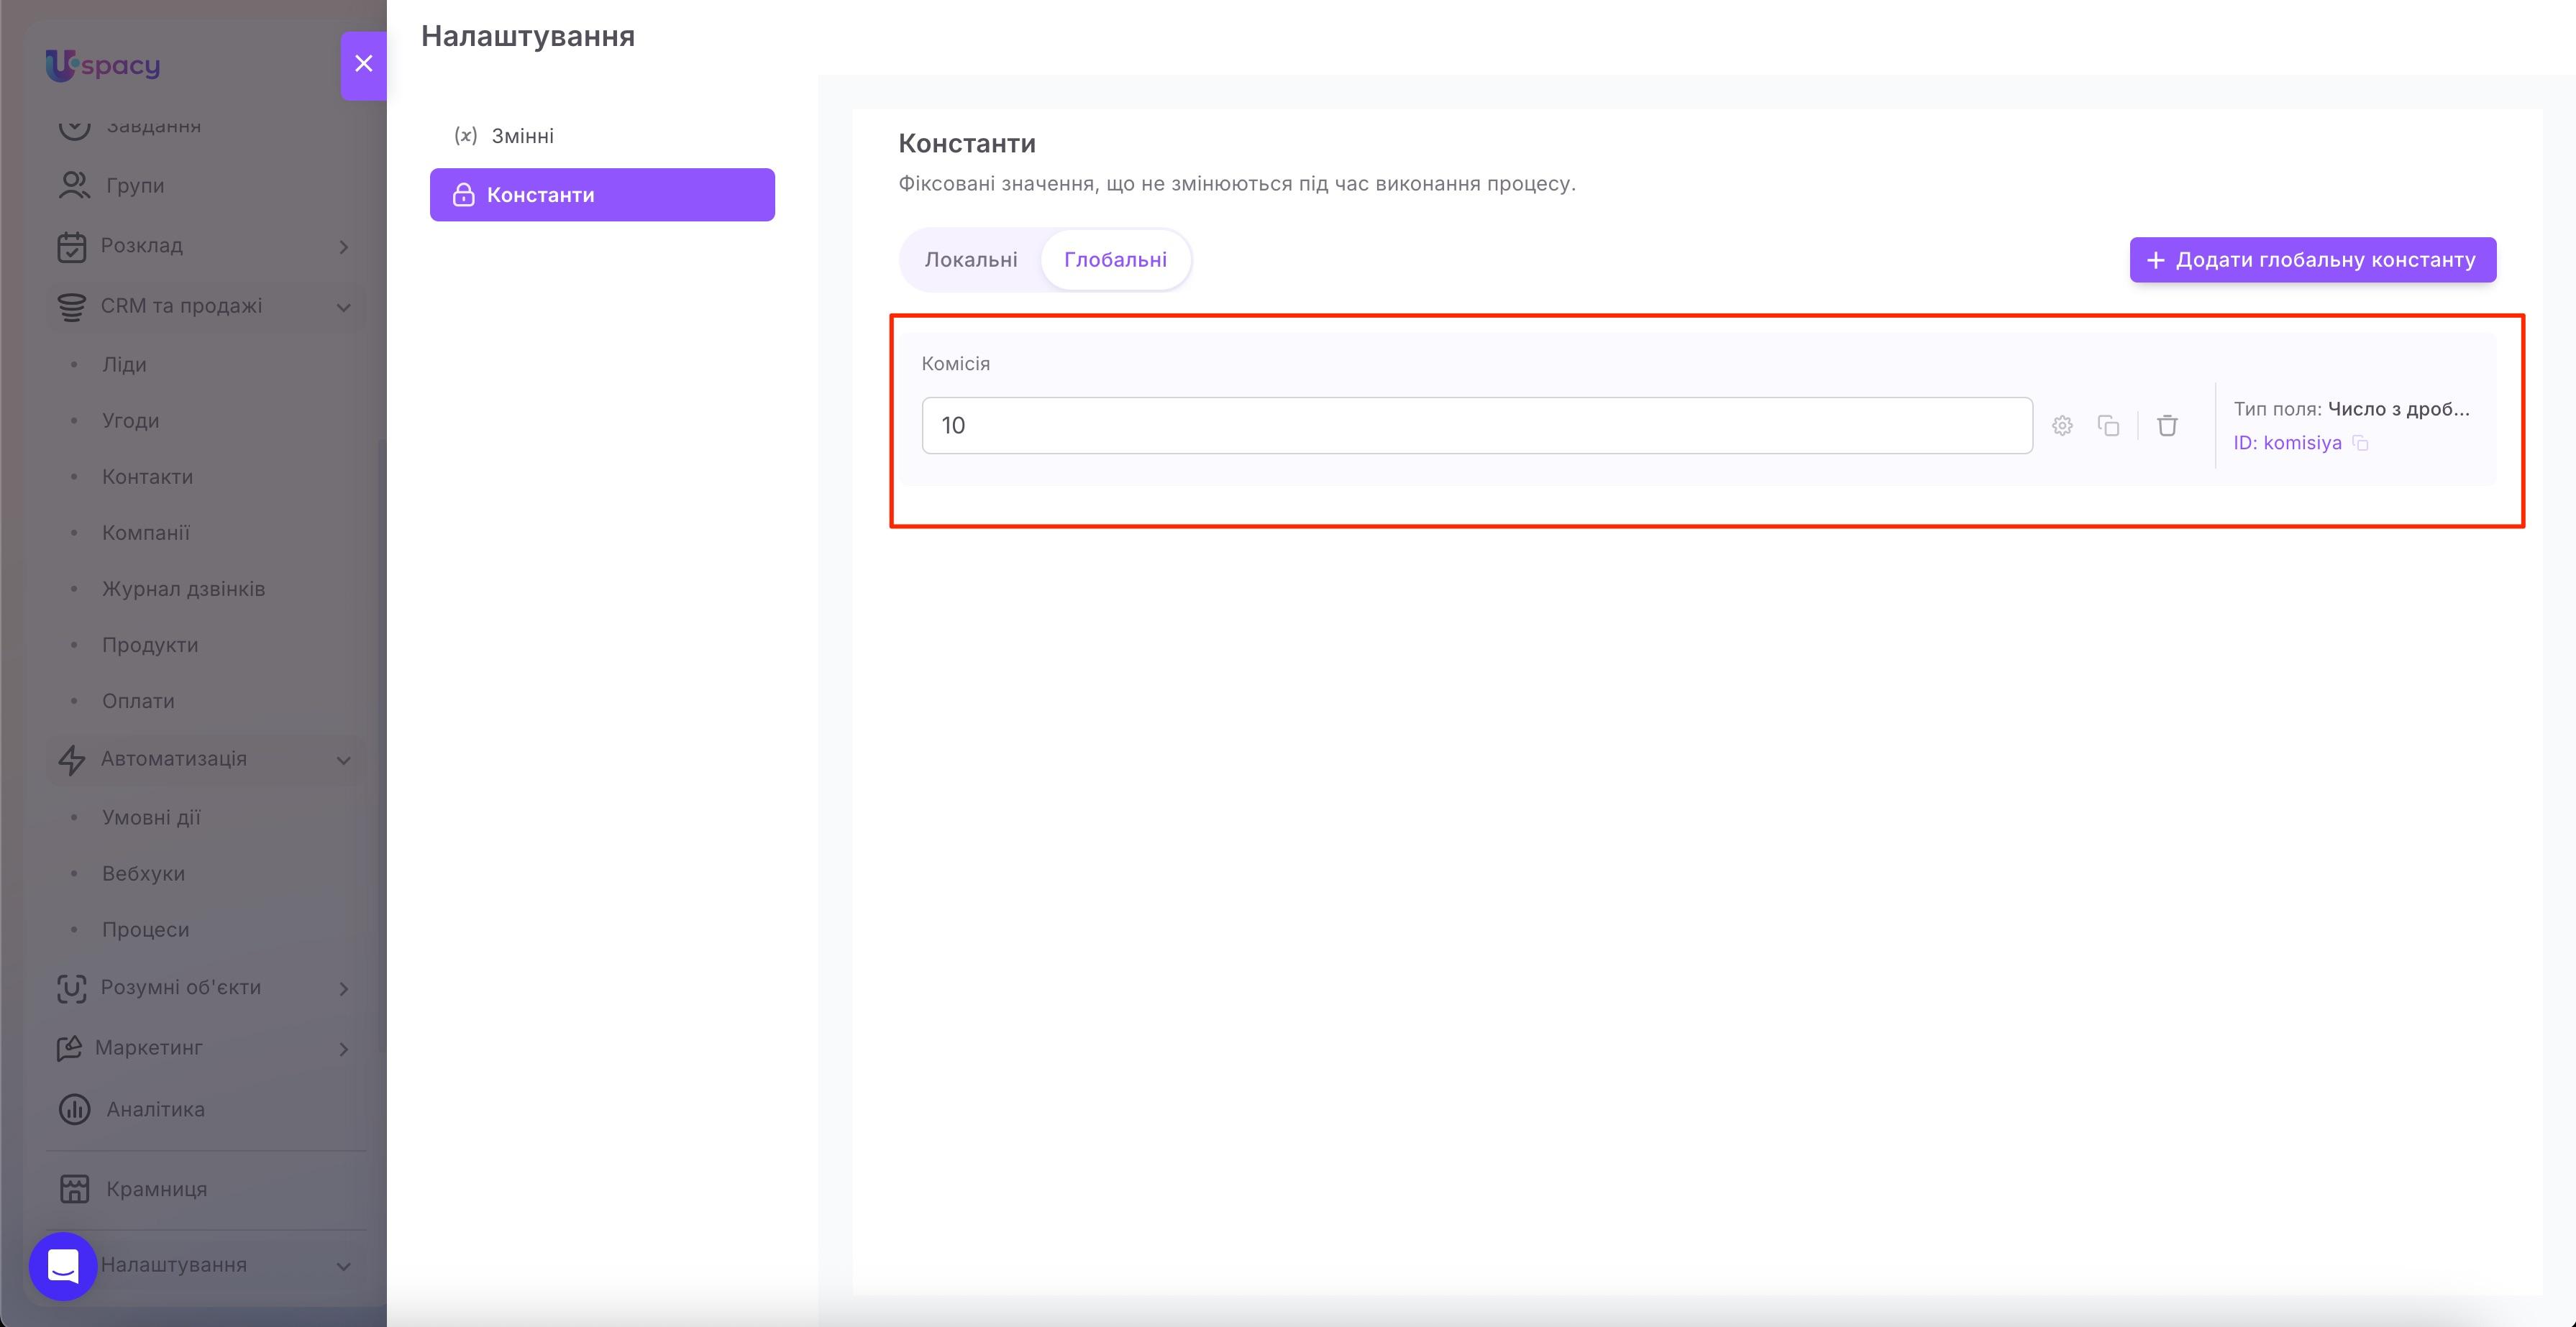Screen dimensions: 2576x1327
Task: Click the (x) icon beside Змінні
Action: 465,136
